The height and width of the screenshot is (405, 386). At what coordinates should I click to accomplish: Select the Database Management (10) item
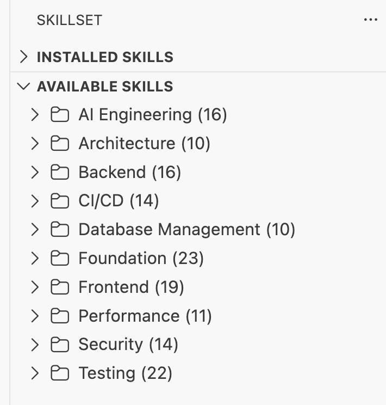[186, 230]
